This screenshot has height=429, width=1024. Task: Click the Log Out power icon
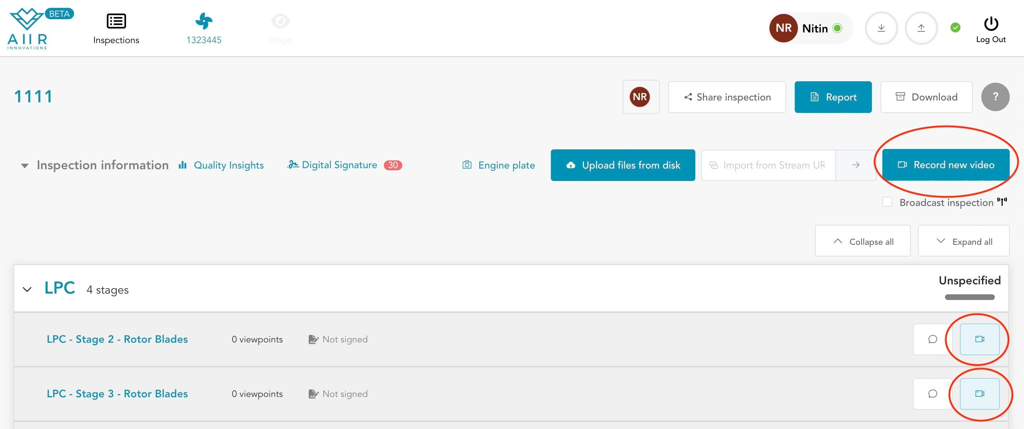pyautogui.click(x=991, y=24)
